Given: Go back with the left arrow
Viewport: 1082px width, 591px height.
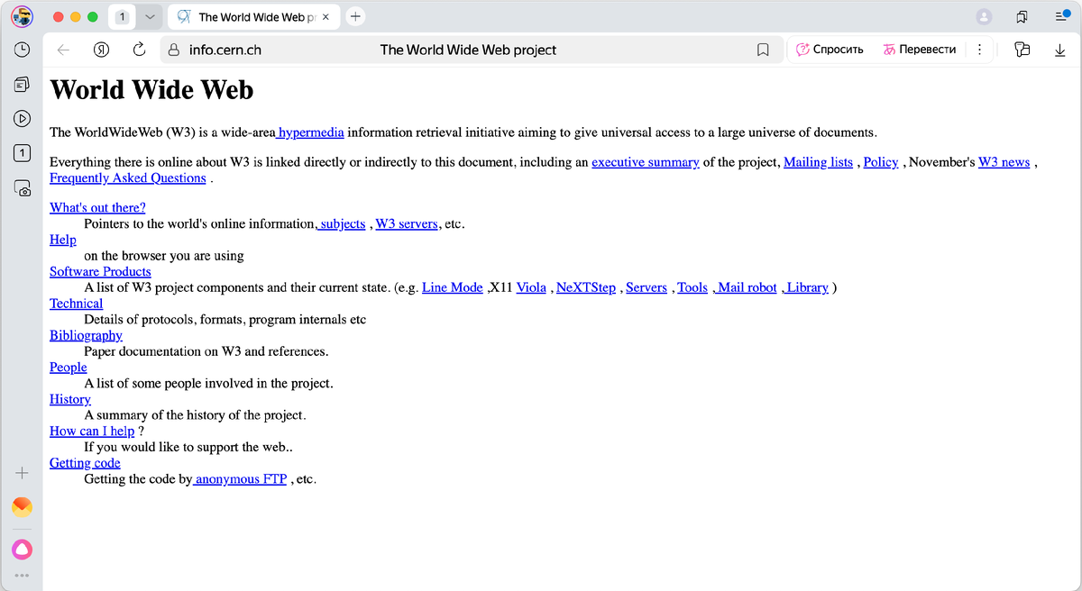Looking at the screenshot, I should [x=63, y=50].
